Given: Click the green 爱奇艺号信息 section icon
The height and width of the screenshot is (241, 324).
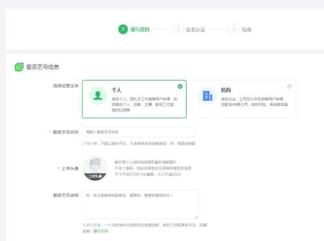Looking at the screenshot, I should tap(19, 67).
